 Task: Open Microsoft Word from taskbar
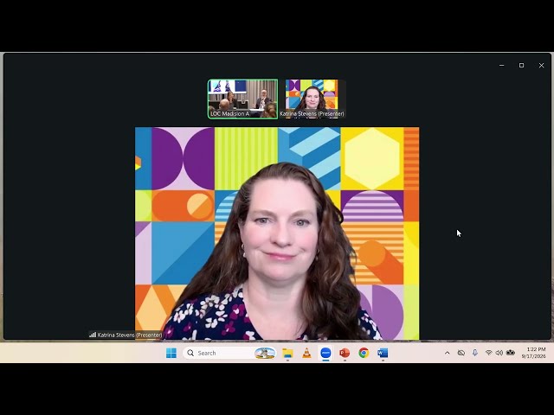383,353
